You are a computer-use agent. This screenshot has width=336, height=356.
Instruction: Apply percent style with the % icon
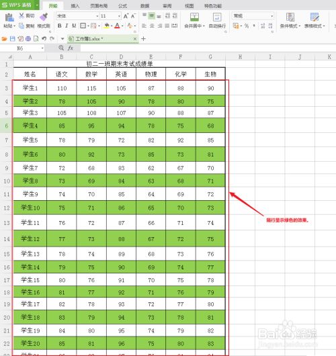247,26
